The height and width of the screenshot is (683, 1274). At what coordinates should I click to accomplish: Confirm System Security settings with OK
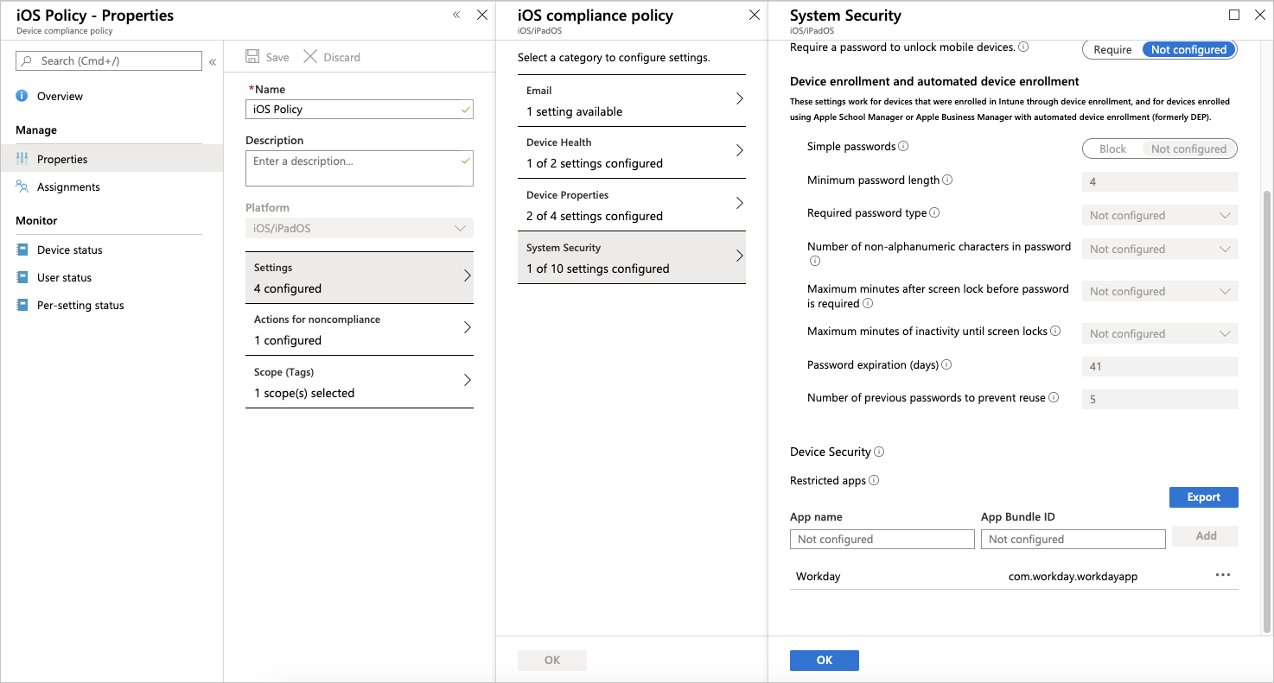pyautogui.click(x=824, y=660)
